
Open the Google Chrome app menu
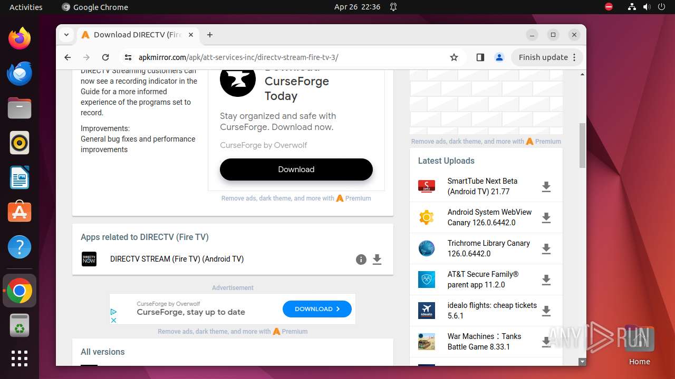[x=95, y=7]
